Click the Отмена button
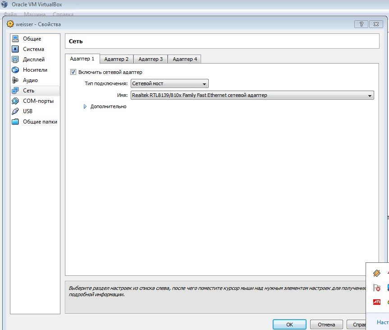 (x=326, y=324)
